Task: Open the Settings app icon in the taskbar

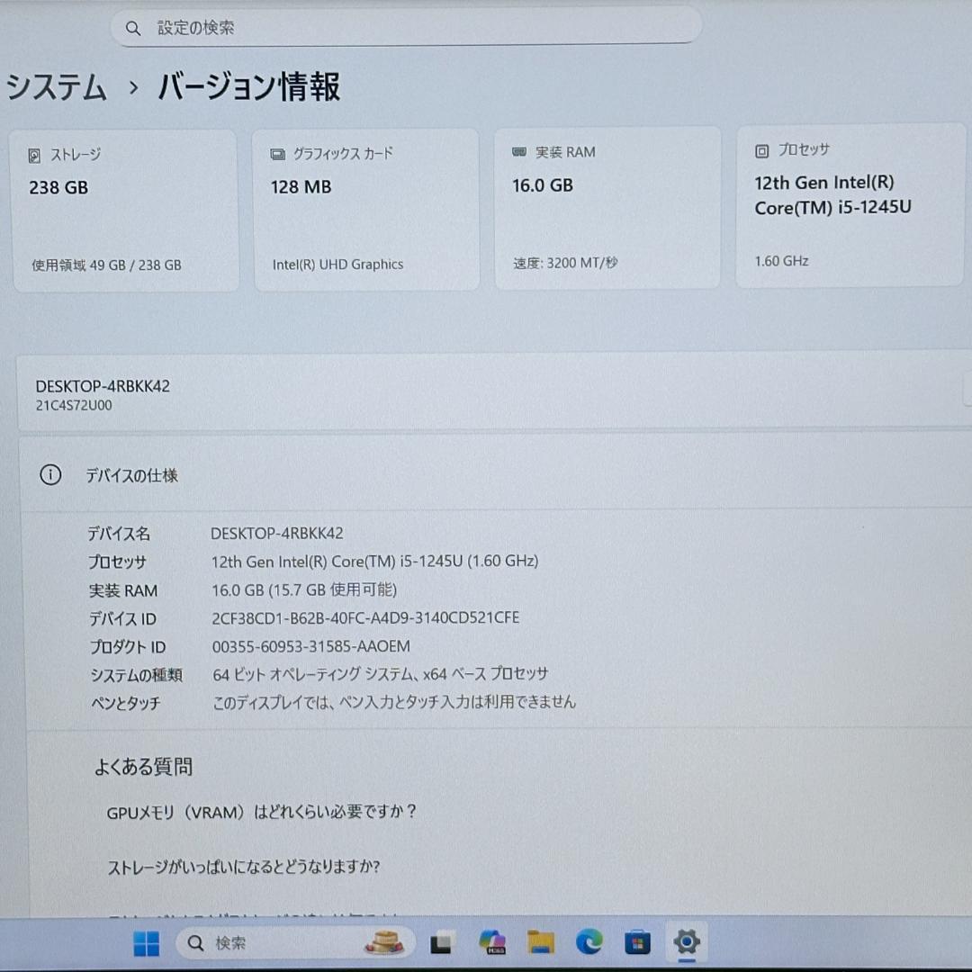Action: click(x=688, y=943)
